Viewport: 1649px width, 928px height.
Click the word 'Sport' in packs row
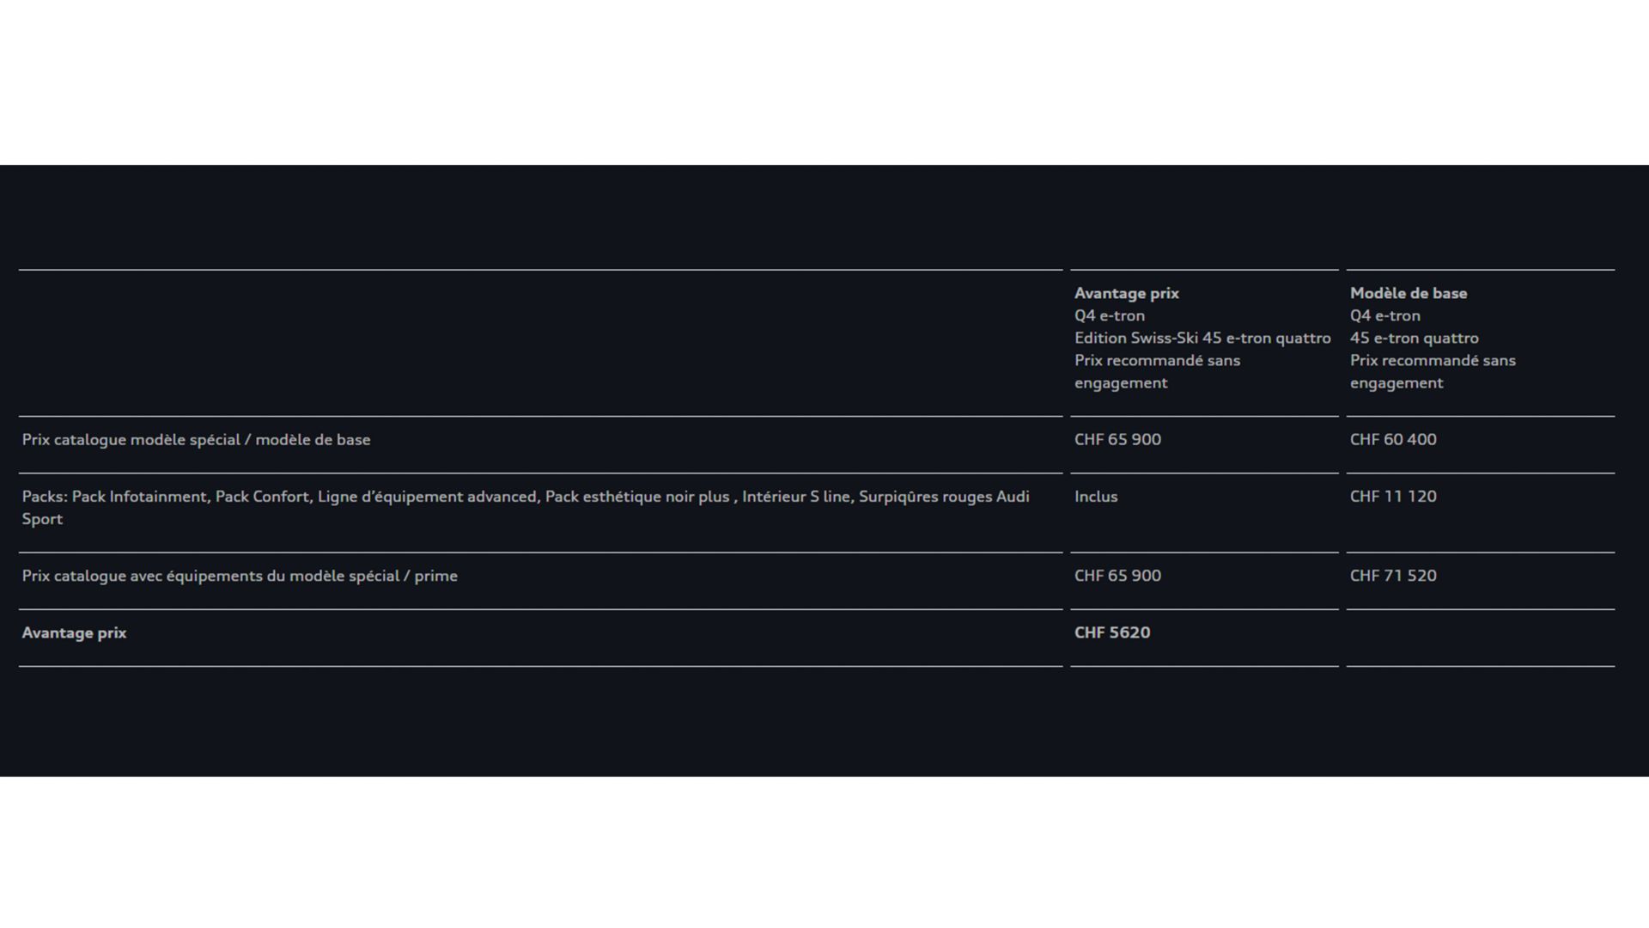[x=42, y=519]
